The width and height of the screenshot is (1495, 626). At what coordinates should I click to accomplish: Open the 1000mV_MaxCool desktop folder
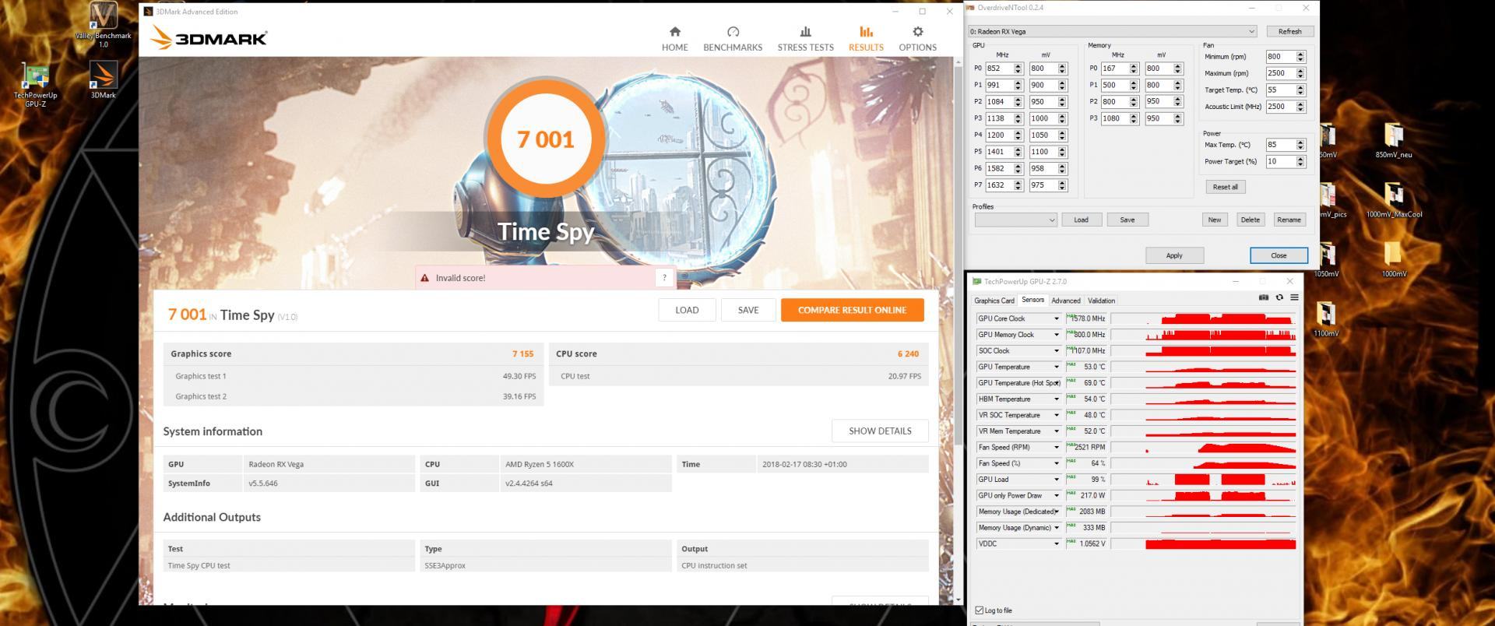1393,200
